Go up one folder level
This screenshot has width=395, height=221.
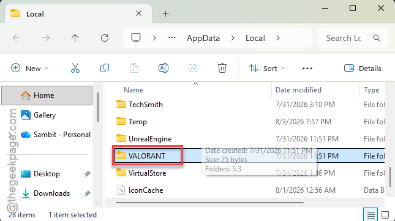pos(75,38)
